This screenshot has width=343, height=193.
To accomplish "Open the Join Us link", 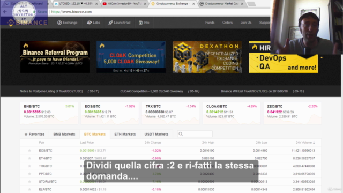I will pos(246,23).
